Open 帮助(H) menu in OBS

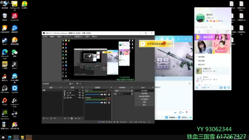point(94,37)
